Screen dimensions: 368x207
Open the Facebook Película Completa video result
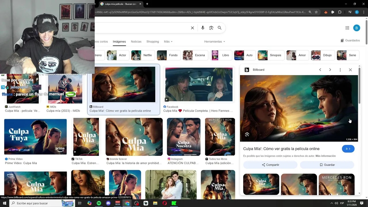point(199,85)
